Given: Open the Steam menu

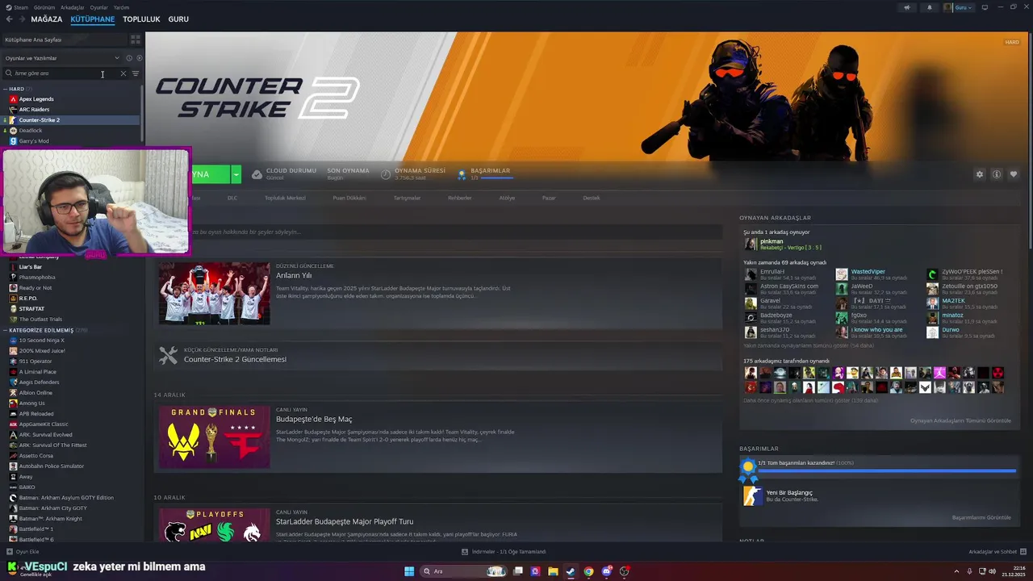Looking at the screenshot, I should point(21,7).
